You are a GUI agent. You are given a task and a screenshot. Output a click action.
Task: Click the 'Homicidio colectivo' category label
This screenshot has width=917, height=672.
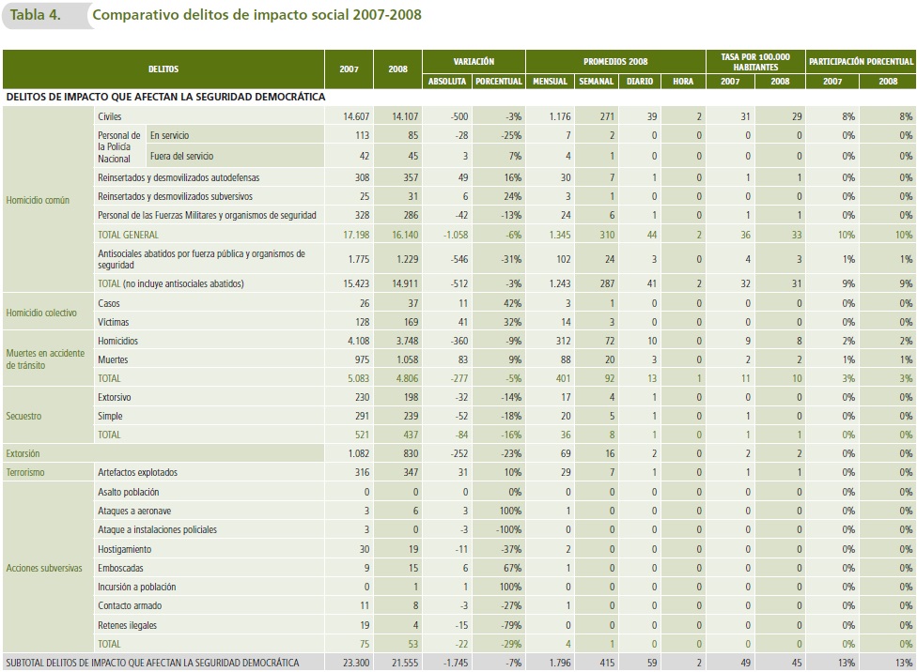[x=41, y=313]
